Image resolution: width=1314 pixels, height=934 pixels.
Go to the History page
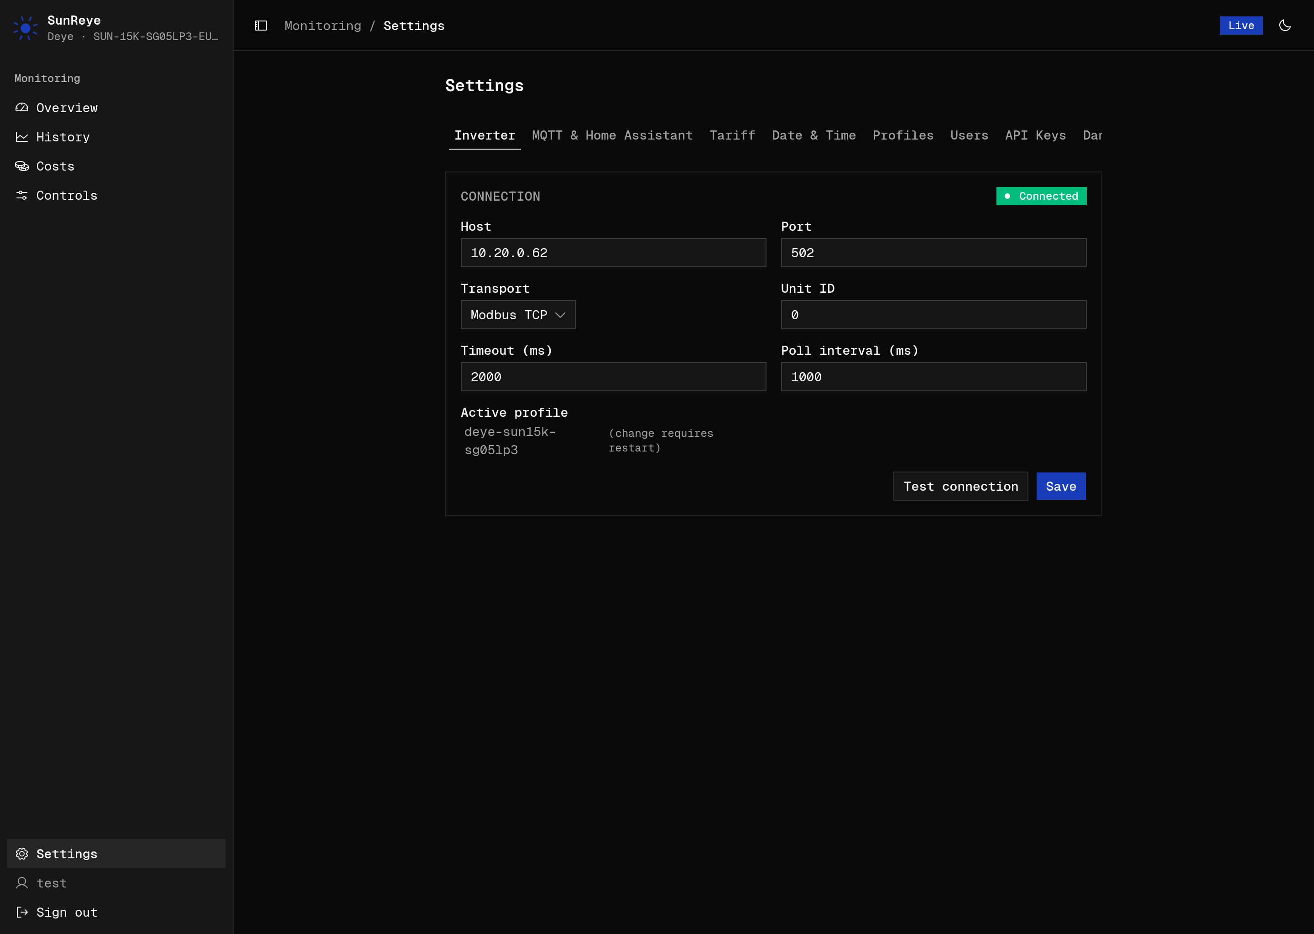[x=116, y=137]
